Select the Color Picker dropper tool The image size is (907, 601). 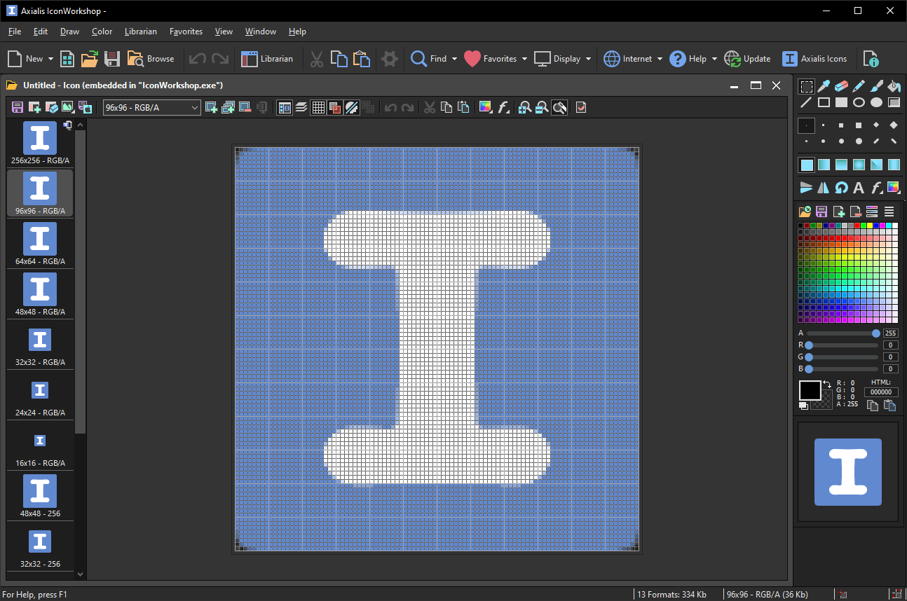(x=824, y=85)
